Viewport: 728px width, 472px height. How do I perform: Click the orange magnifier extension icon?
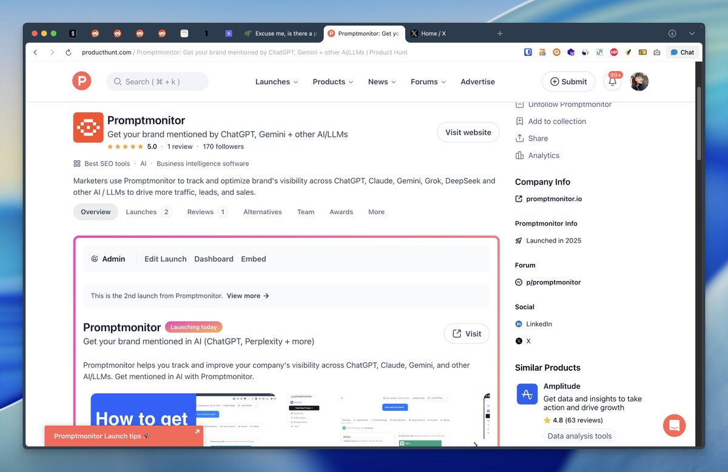556,52
